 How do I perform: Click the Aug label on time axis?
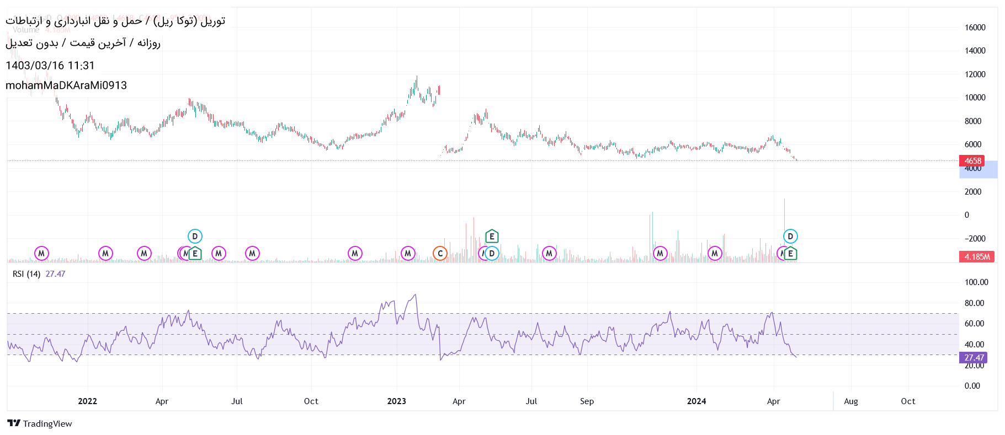click(850, 401)
